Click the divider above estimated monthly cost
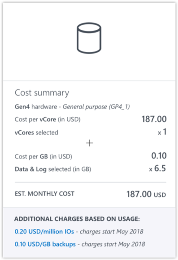178x260 pixels. point(91,182)
